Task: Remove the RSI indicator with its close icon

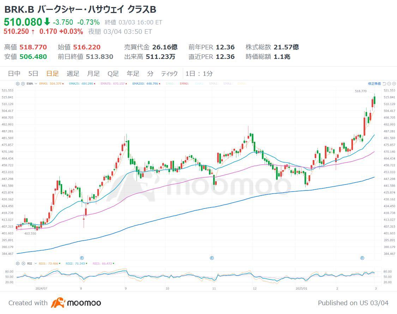Action: [x=23, y=264]
